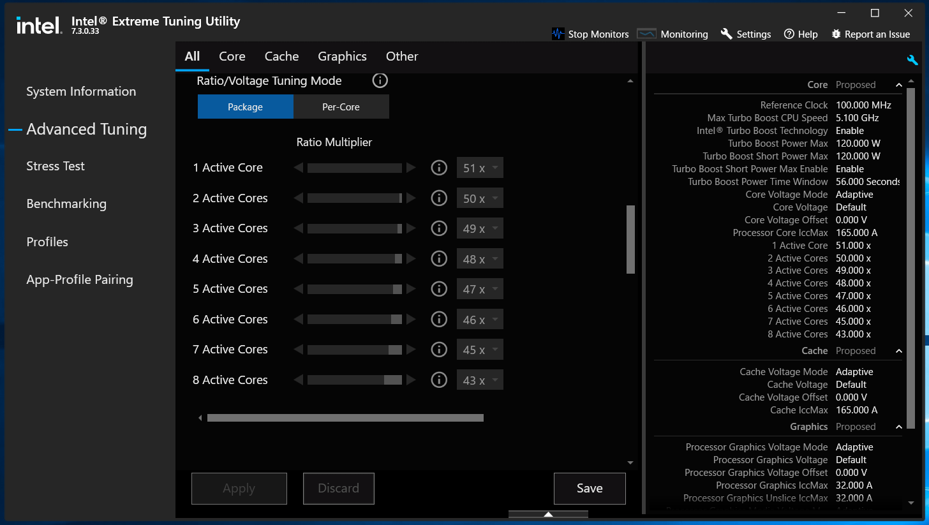Click the horizontal scrollbar under ratio list

click(x=345, y=418)
